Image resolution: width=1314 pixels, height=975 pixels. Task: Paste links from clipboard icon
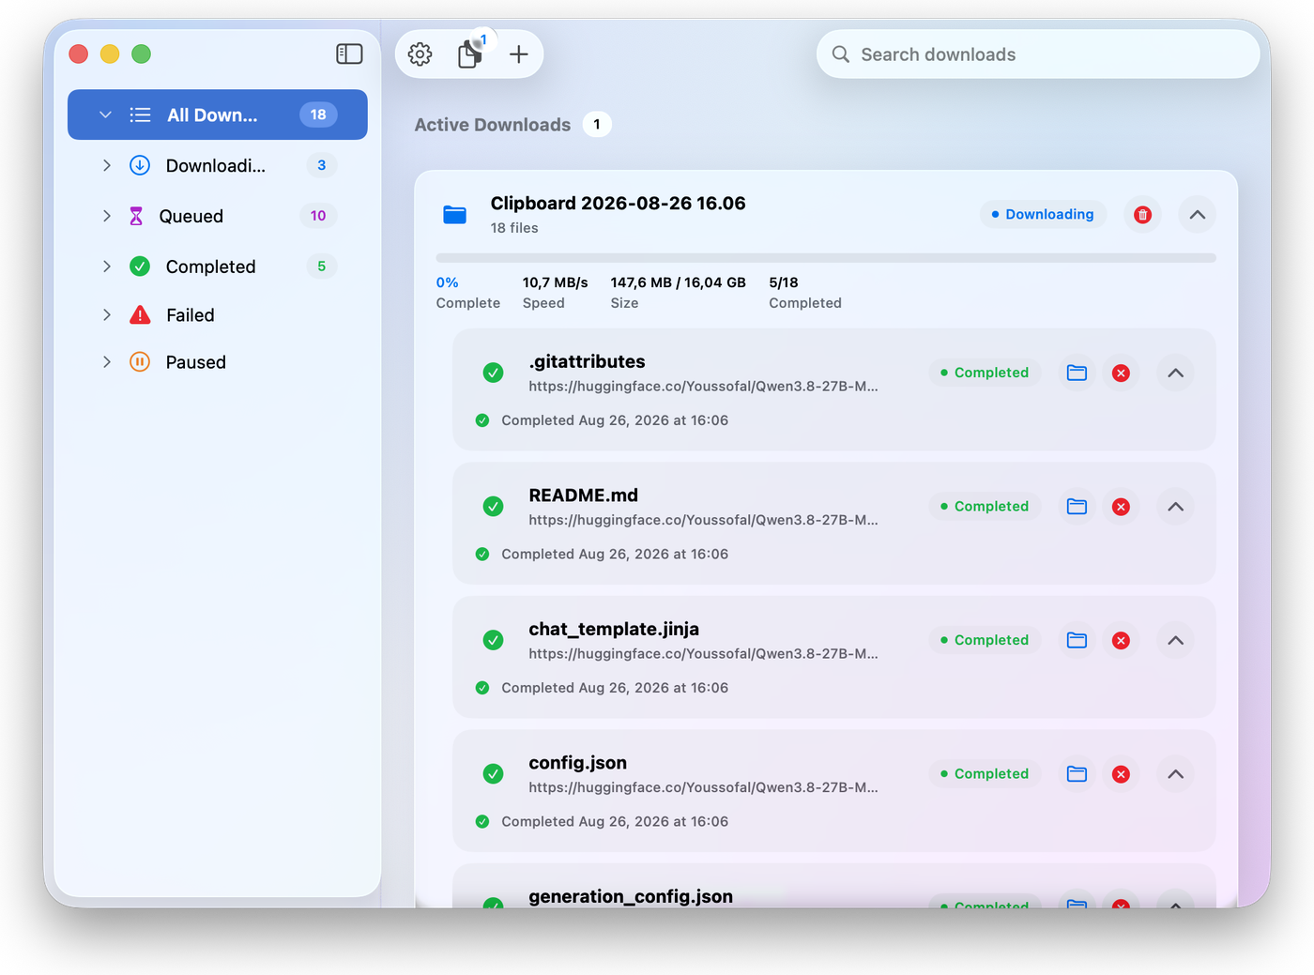click(x=470, y=54)
